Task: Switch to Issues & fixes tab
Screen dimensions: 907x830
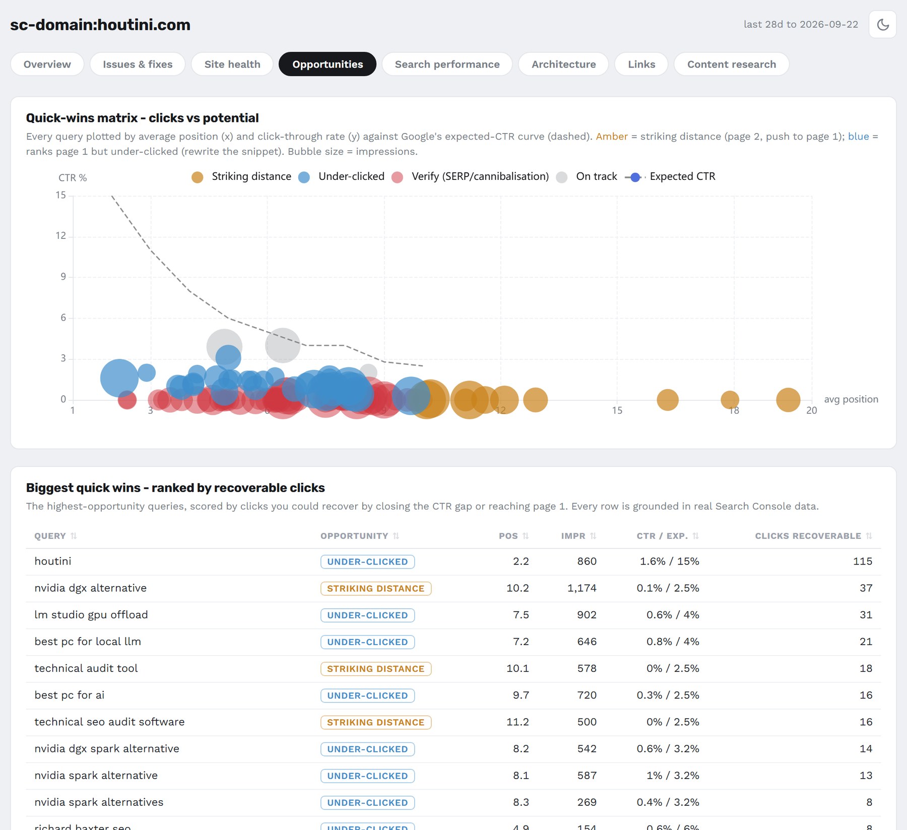Action: (x=138, y=64)
